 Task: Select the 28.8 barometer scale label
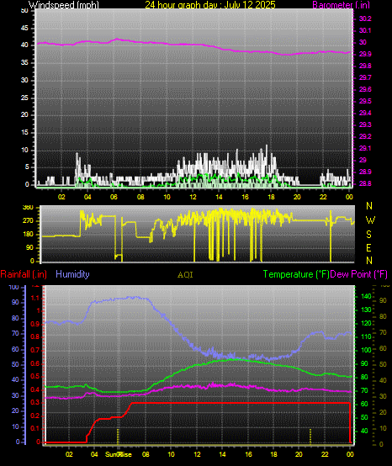point(365,183)
